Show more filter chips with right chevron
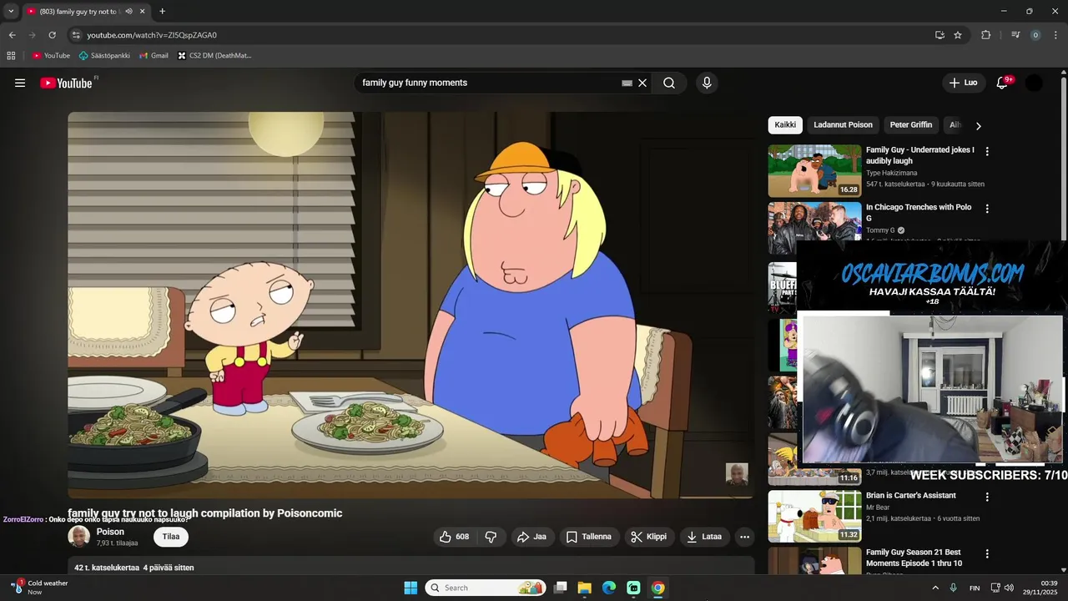1068x601 pixels. [x=978, y=125]
